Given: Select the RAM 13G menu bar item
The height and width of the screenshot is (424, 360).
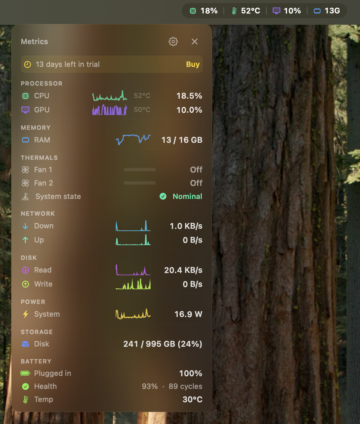Looking at the screenshot, I should (327, 10).
